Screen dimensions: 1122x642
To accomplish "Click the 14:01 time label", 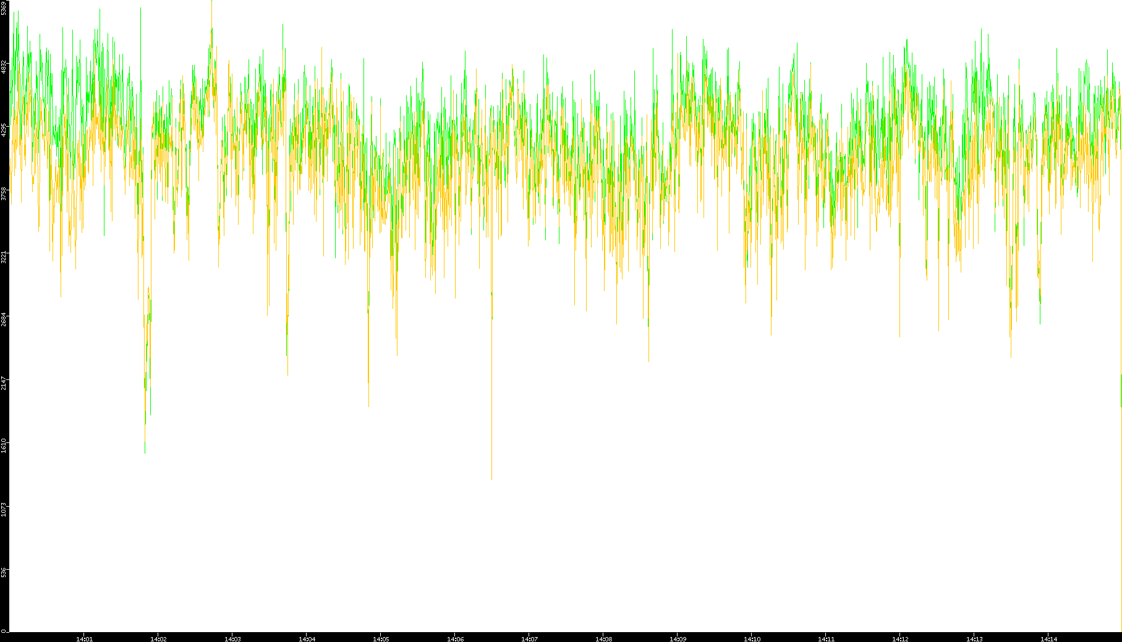I will click(x=84, y=639).
